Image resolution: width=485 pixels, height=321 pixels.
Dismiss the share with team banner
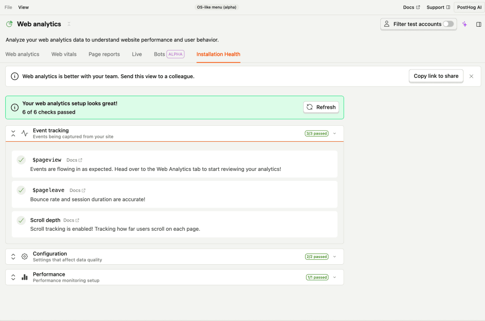(471, 76)
